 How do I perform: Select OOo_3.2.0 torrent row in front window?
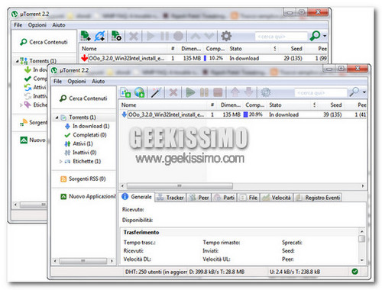pos(244,114)
